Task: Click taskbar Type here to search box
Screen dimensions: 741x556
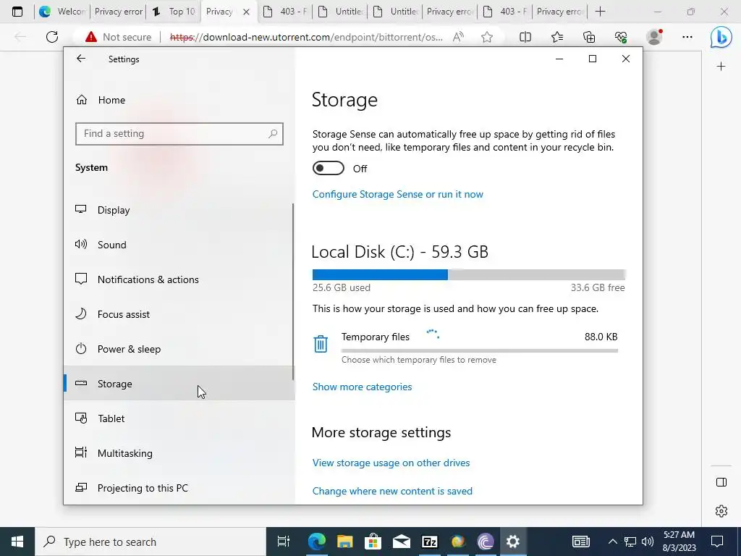Action: [151, 542]
